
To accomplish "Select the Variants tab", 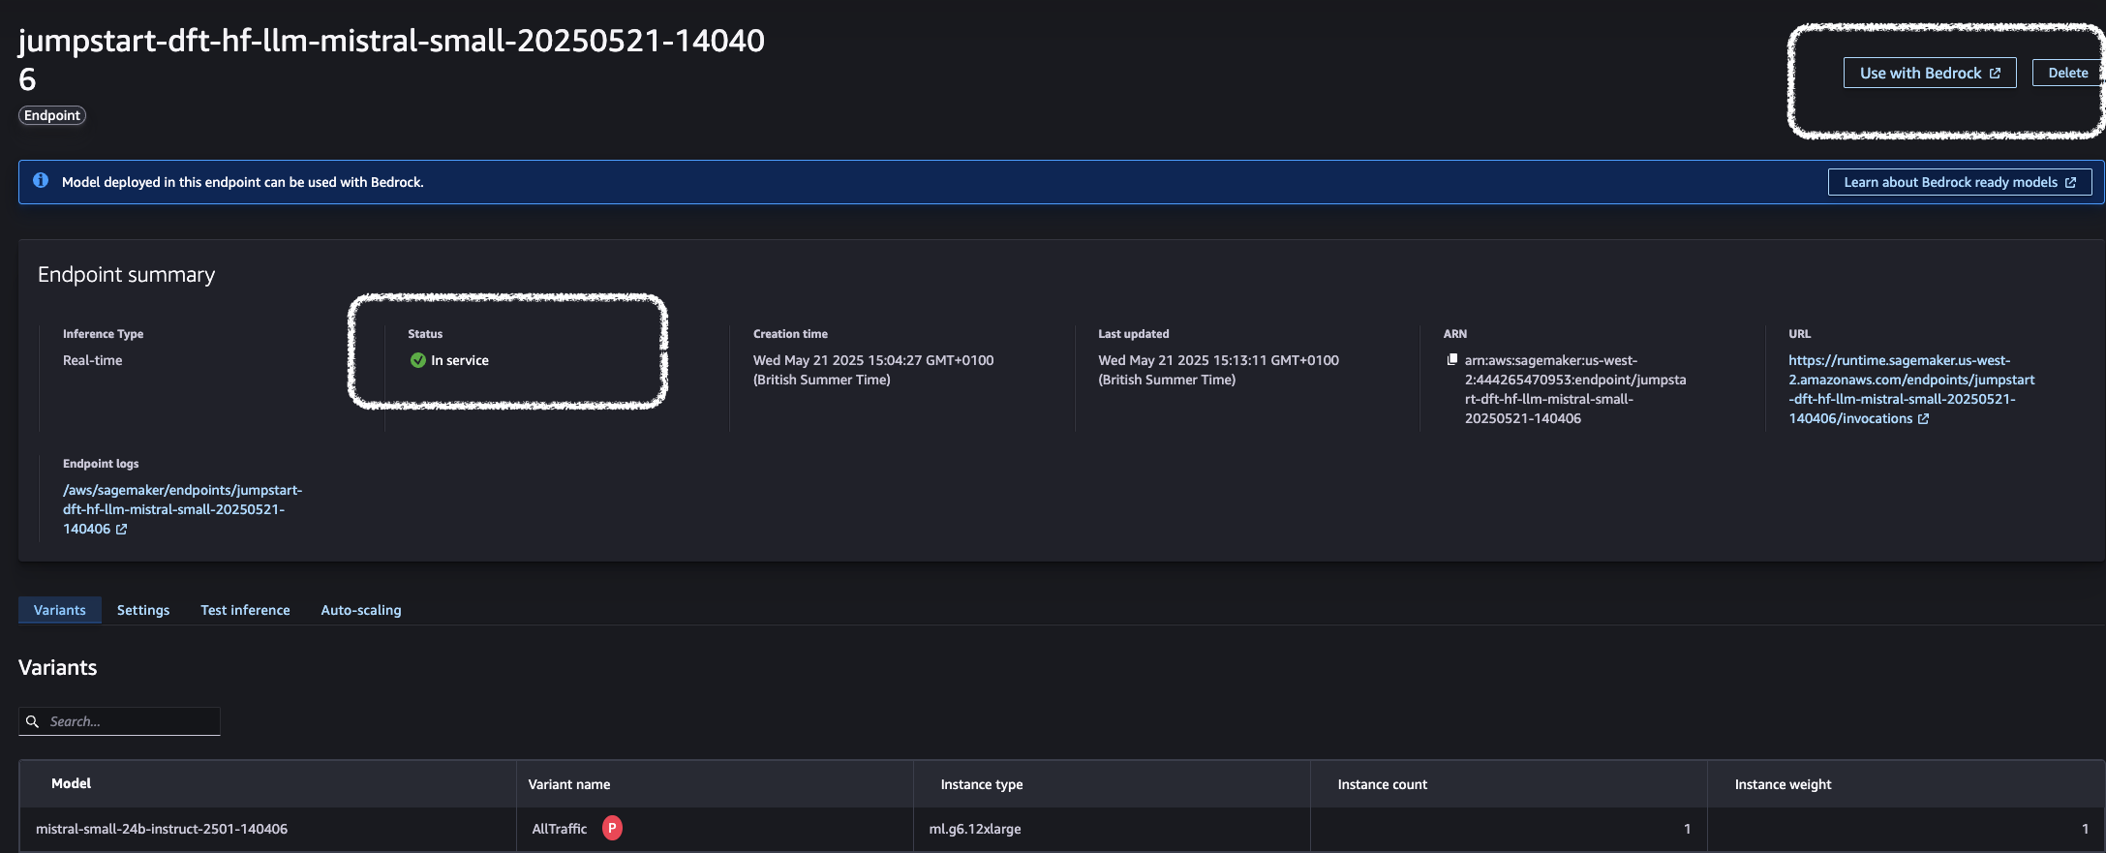I will tap(60, 610).
